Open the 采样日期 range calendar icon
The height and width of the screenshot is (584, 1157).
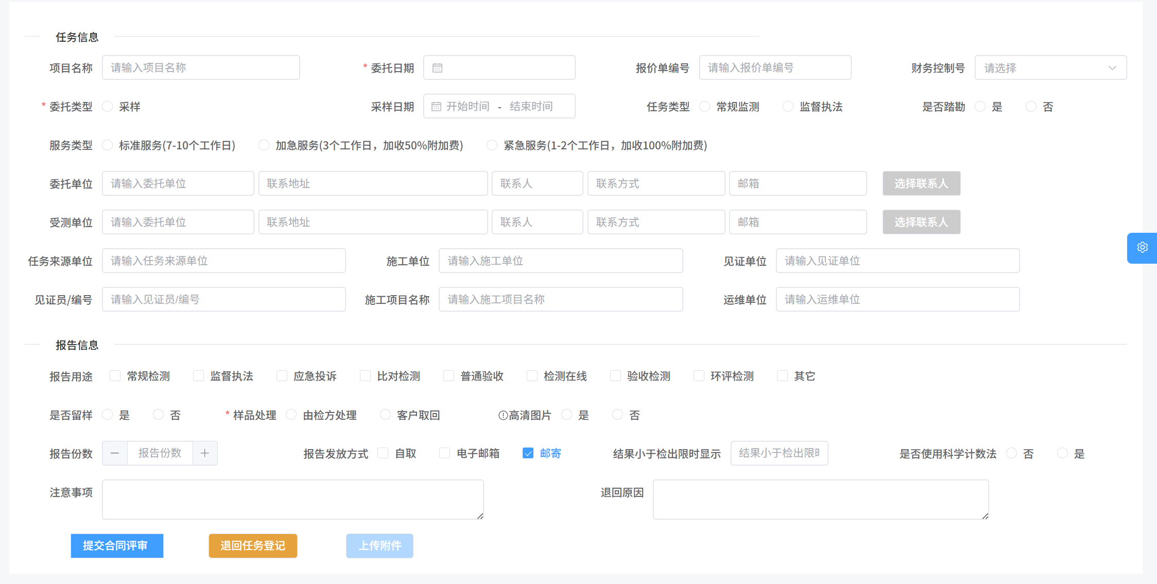coord(436,106)
